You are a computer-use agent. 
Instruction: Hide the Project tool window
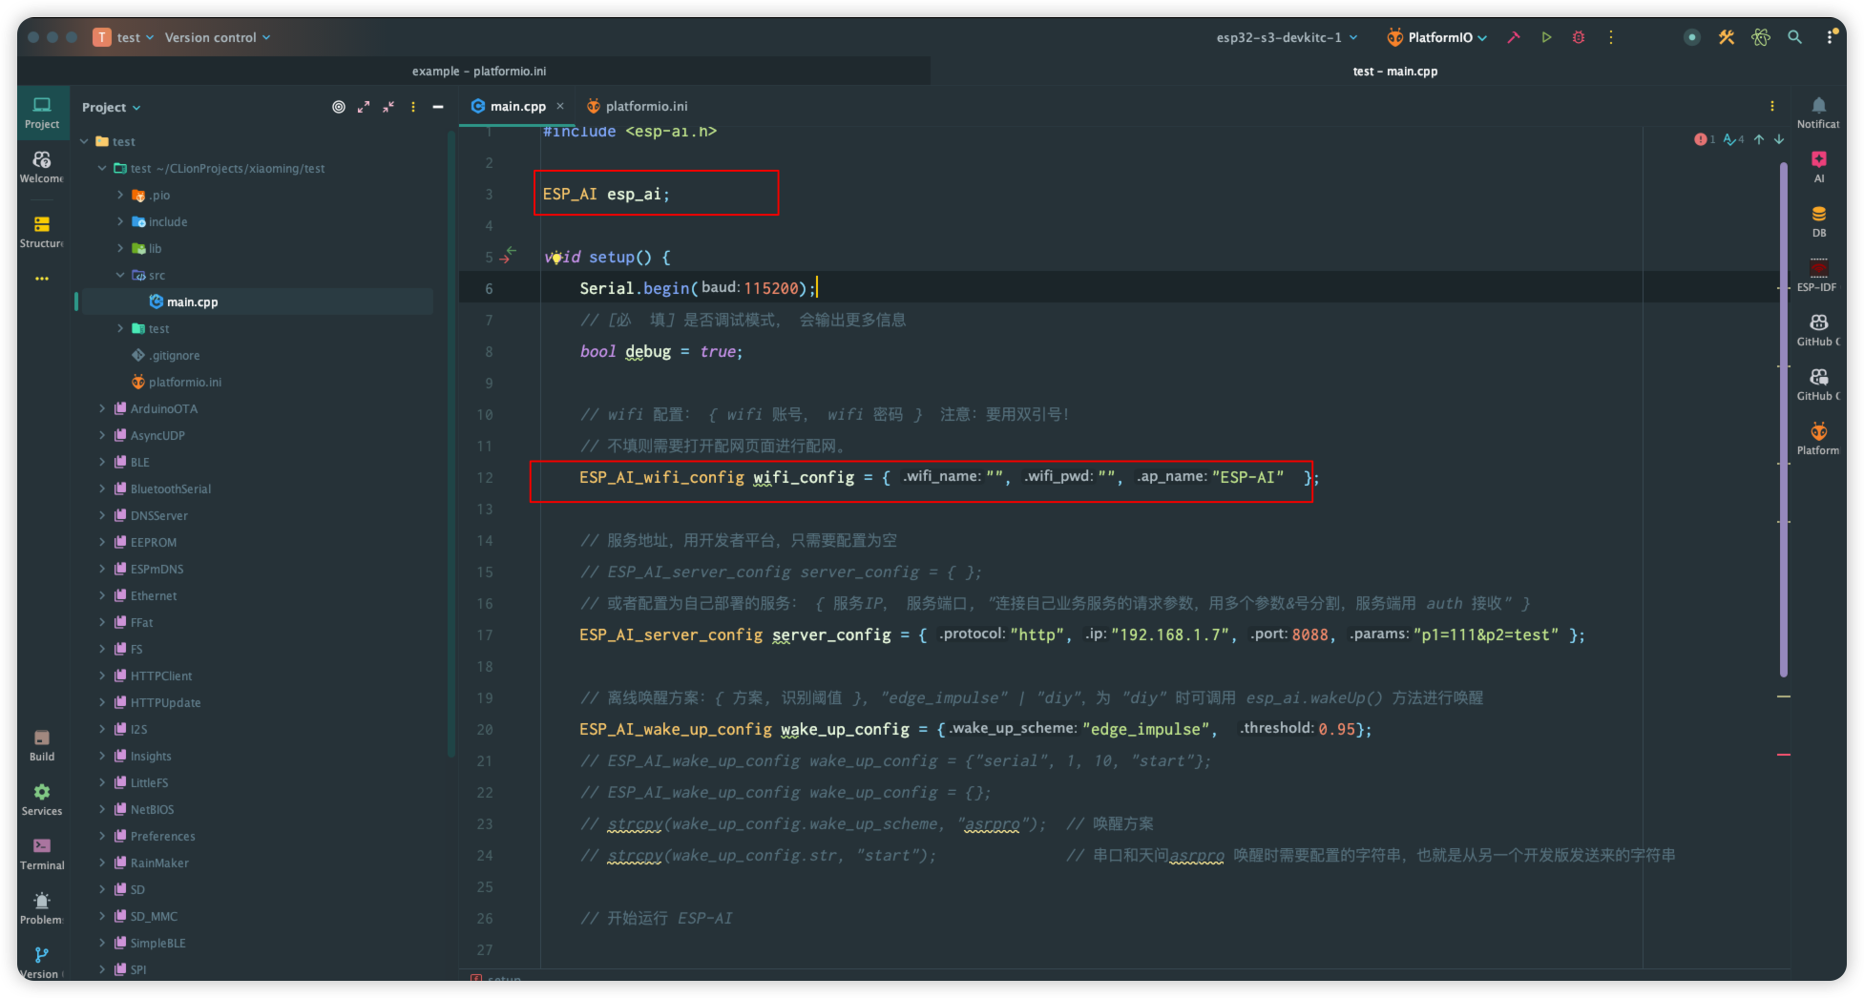click(x=438, y=107)
